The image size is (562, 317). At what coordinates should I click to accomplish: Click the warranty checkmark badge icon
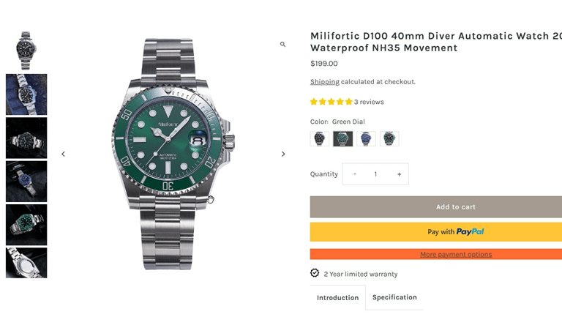pyautogui.click(x=315, y=273)
